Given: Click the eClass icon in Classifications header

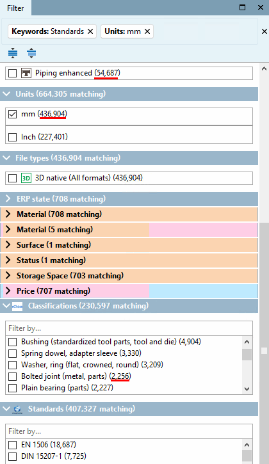Looking at the screenshot, I should [17, 307].
